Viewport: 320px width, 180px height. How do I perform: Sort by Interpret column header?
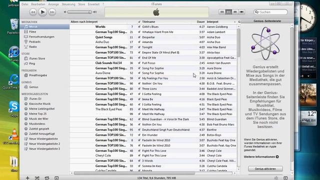point(221,21)
